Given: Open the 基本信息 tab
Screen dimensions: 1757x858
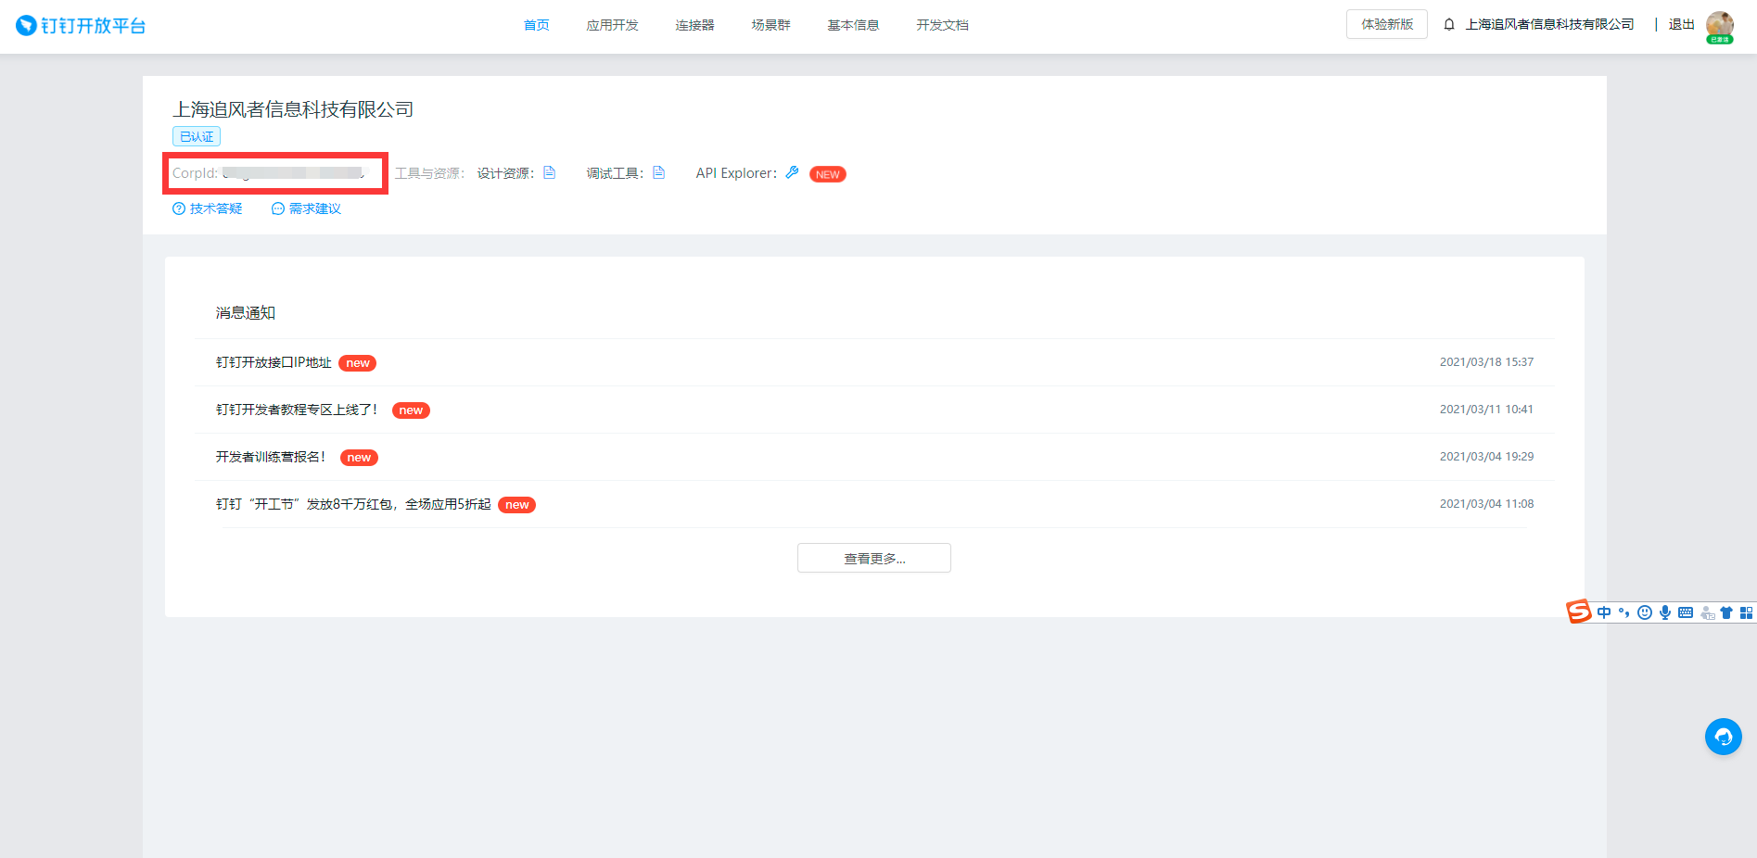Looking at the screenshot, I should (x=853, y=25).
